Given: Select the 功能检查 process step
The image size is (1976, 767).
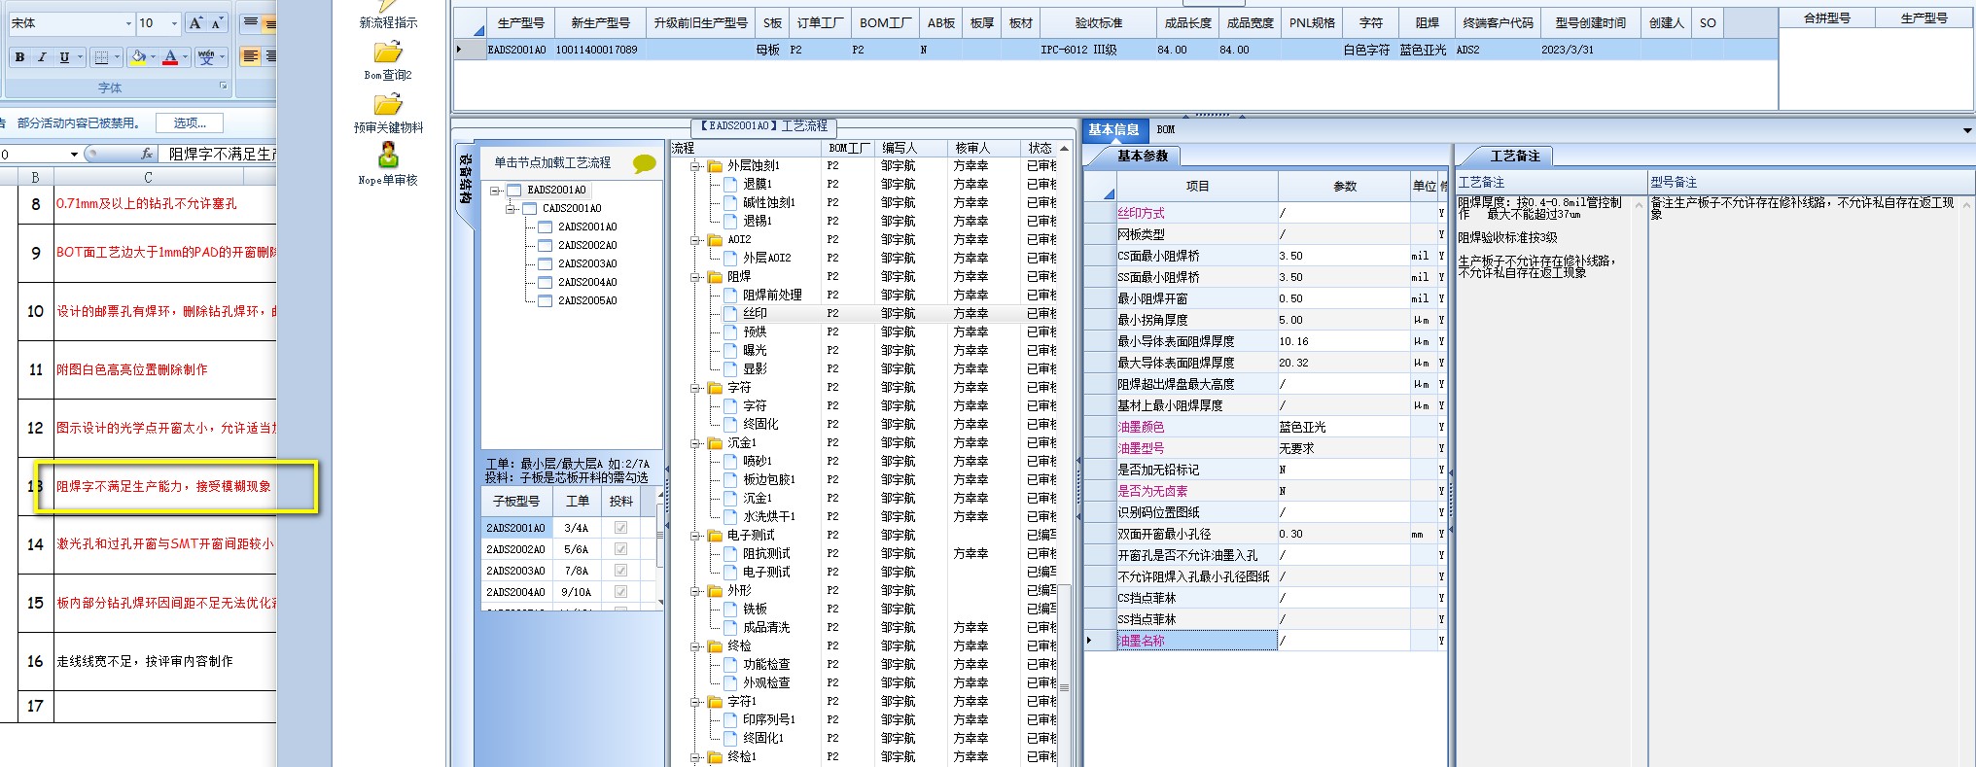Looking at the screenshot, I should (x=766, y=665).
